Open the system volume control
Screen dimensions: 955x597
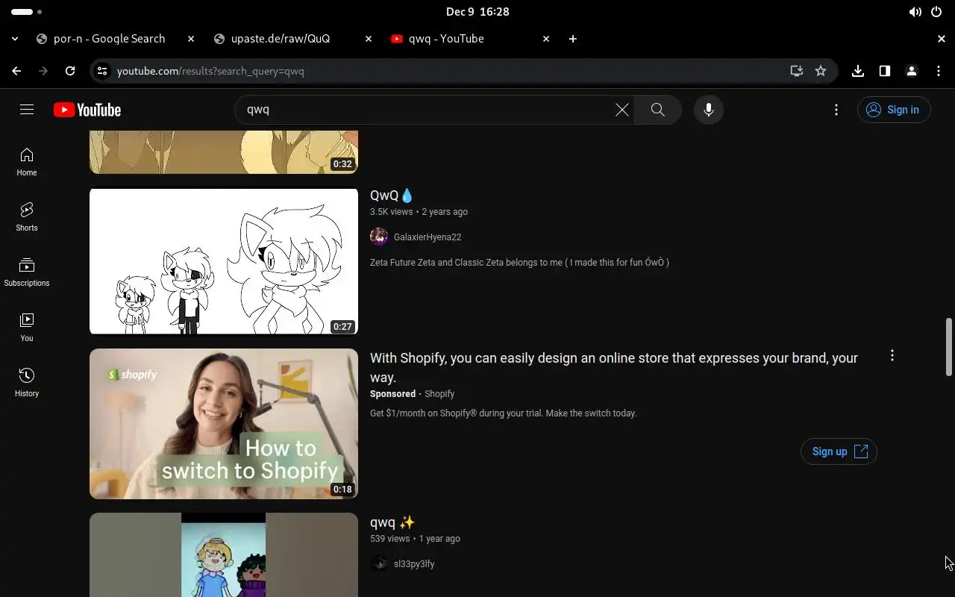(x=915, y=12)
